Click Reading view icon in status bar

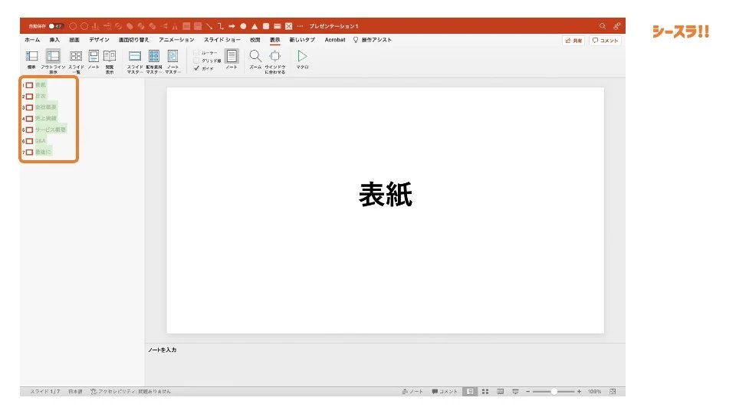pos(501,392)
